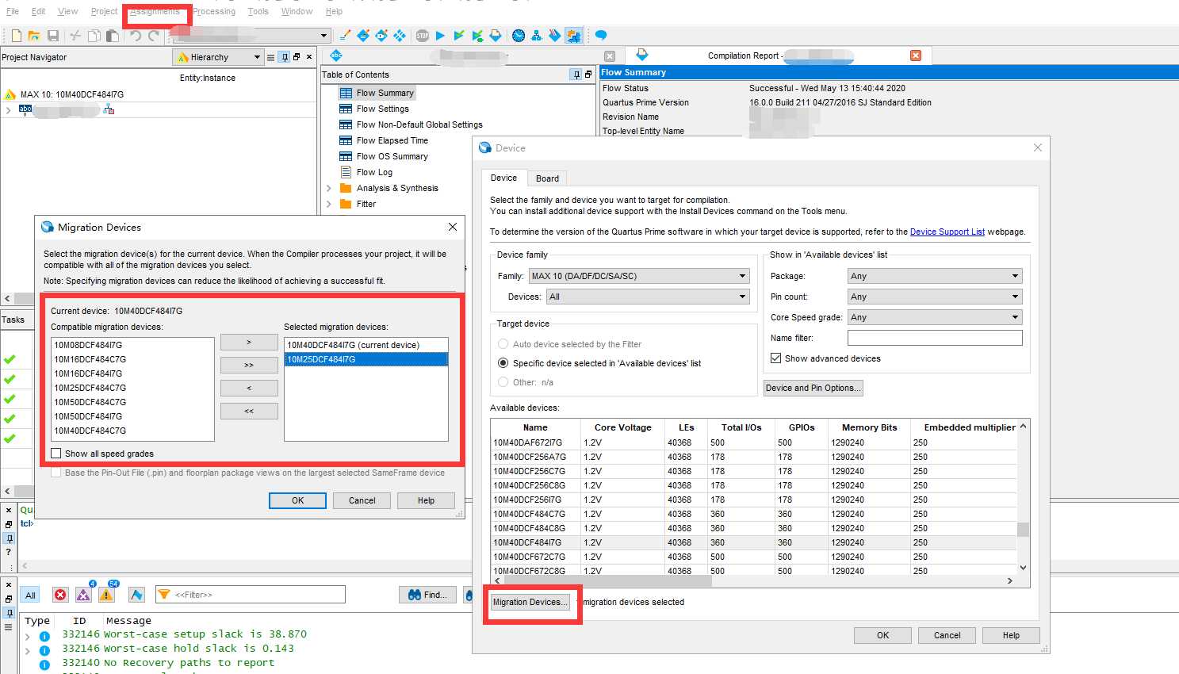The height and width of the screenshot is (674, 1179).
Task: Click Device and Pin Options... button
Action: [x=813, y=388]
